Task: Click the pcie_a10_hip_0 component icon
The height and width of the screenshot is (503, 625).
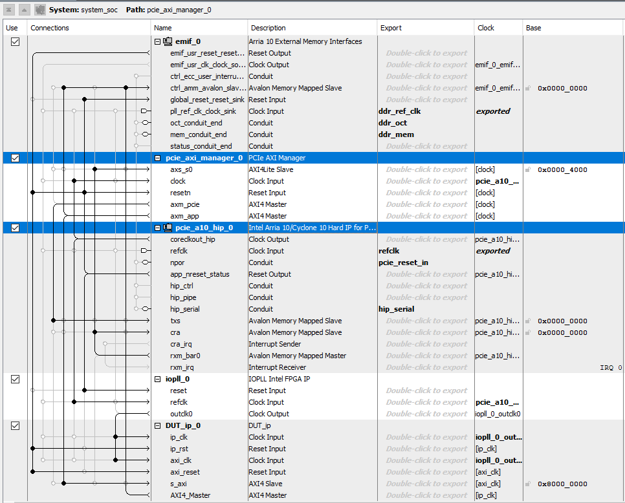Action: [168, 228]
